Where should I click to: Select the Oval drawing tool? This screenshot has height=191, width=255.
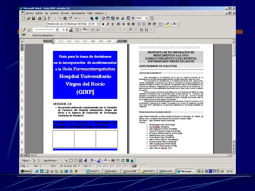point(75,160)
